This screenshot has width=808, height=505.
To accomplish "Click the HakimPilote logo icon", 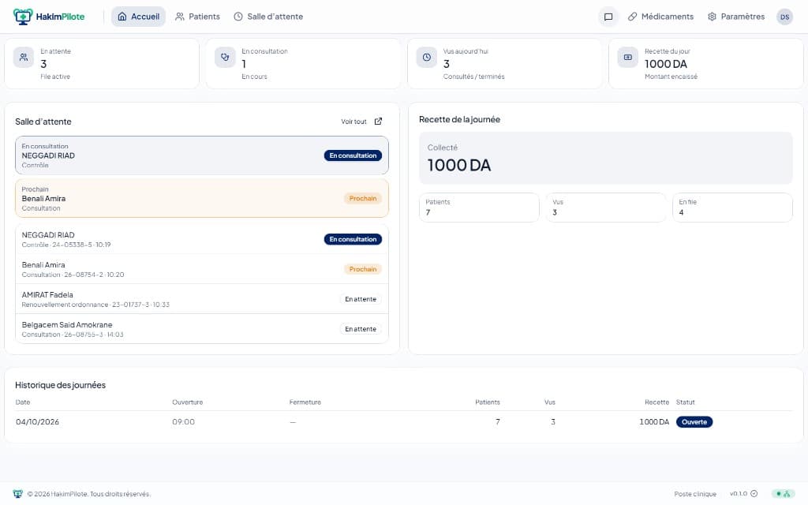I will click(23, 17).
